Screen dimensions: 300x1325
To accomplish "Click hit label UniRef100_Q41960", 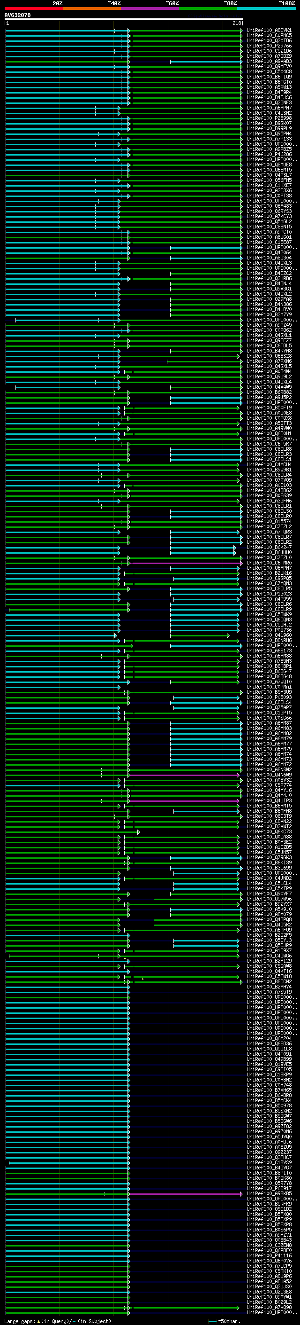I will 269,635.
